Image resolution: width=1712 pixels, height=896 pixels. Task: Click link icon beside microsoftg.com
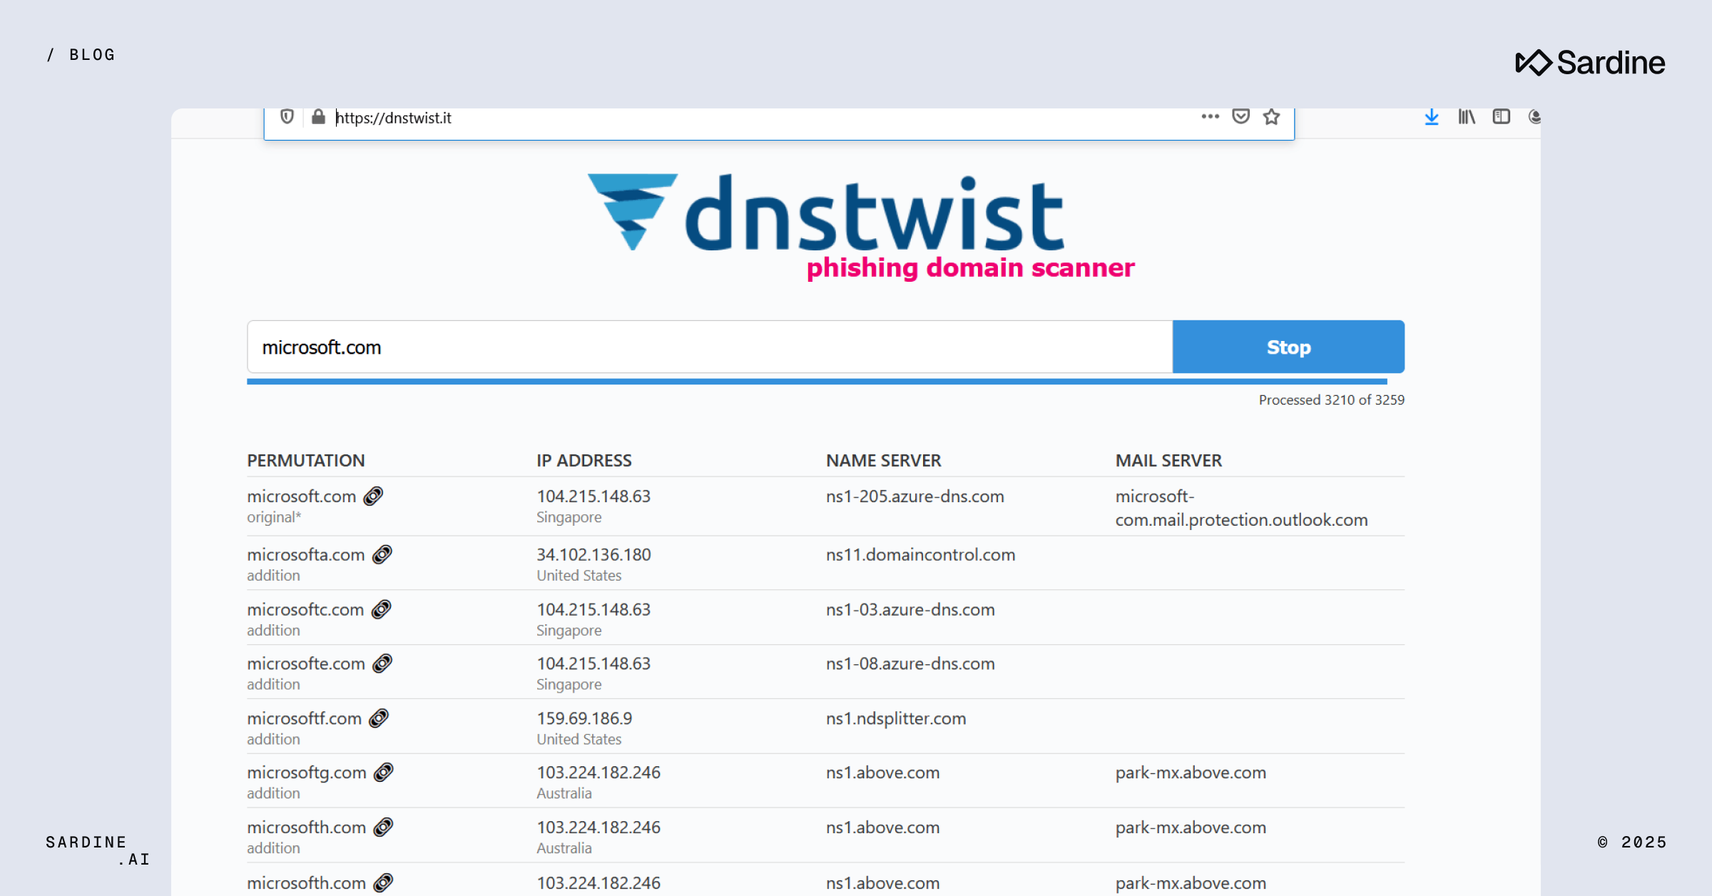click(384, 773)
